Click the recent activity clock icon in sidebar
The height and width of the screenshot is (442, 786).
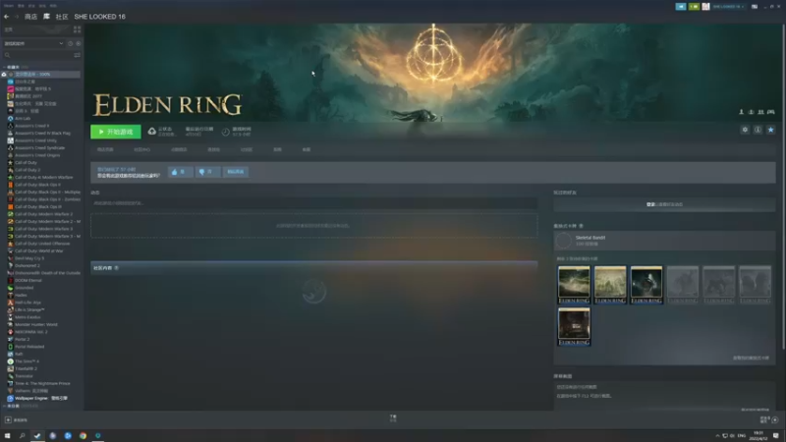pyautogui.click(x=70, y=43)
